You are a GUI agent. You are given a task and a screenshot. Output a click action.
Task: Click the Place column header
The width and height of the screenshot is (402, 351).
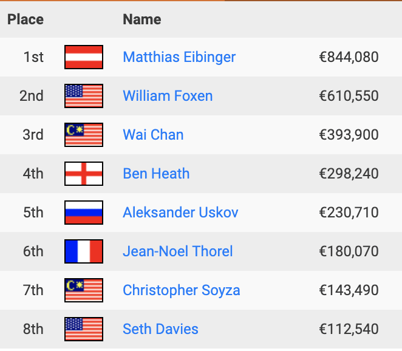click(26, 19)
